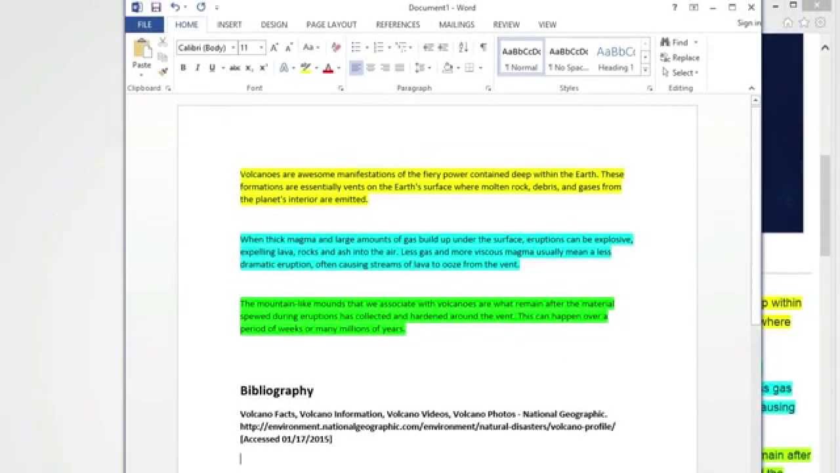Image resolution: width=840 pixels, height=473 pixels.
Task: Switch to the PAGE LAYOUT tab
Action: [x=331, y=24]
